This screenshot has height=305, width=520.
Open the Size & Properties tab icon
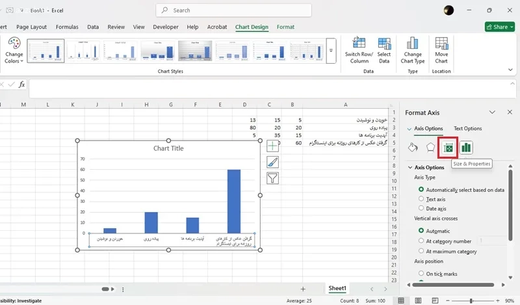tap(448, 148)
